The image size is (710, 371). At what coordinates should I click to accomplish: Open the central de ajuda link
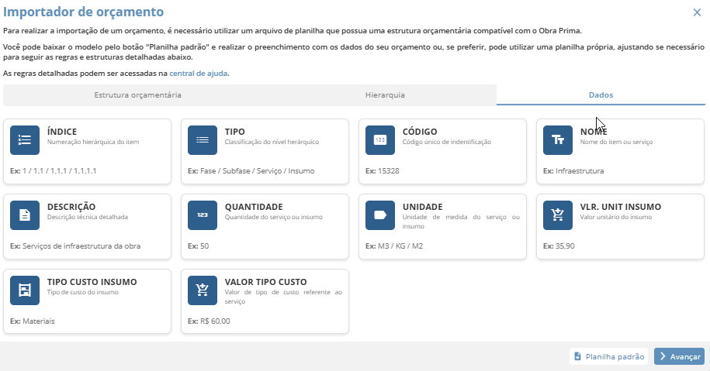coord(199,74)
